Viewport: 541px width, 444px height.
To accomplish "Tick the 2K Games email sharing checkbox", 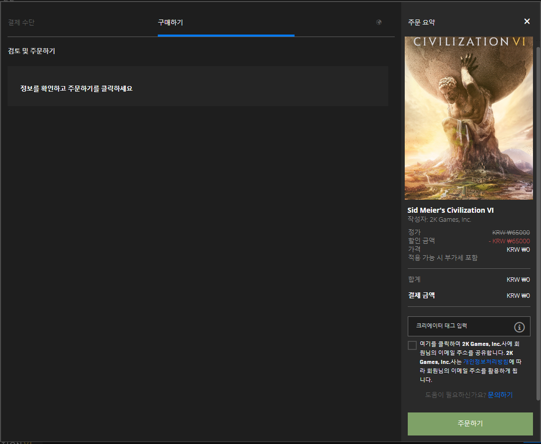I will (412, 345).
